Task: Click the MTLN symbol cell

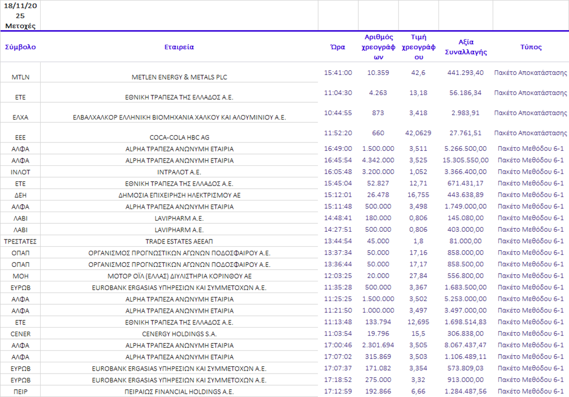Action: pyautogui.click(x=20, y=77)
